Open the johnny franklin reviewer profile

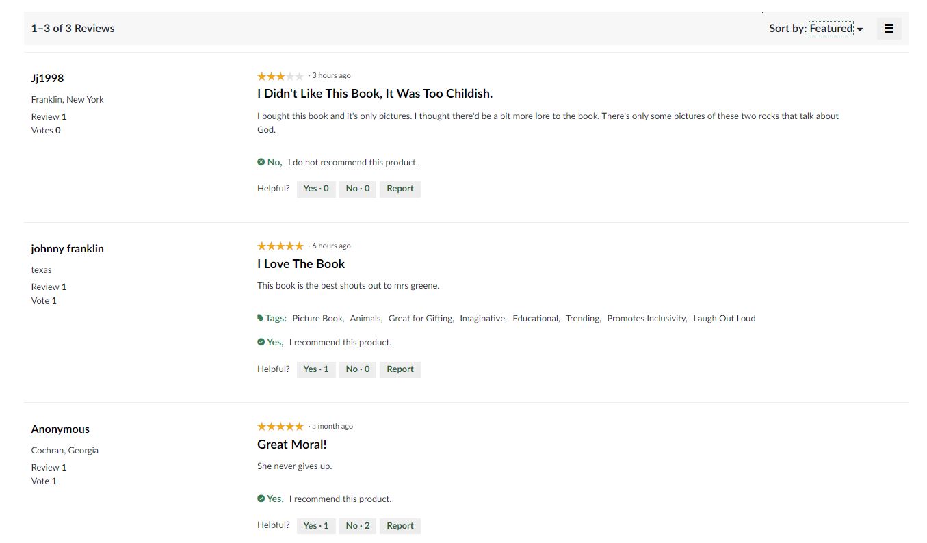(x=67, y=249)
